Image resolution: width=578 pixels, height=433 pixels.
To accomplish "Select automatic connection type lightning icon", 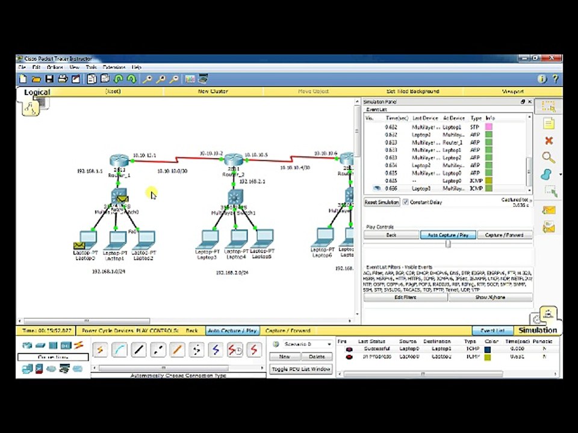I will [x=100, y=350].
